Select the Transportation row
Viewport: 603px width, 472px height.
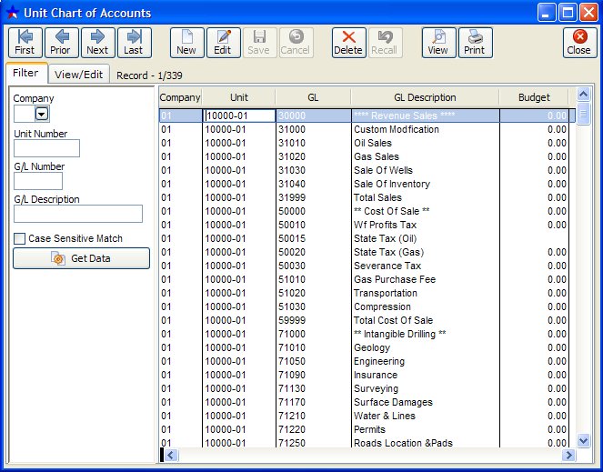(364, 293)
